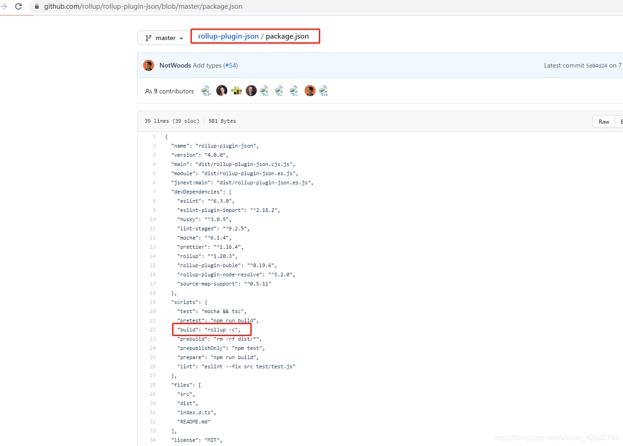Open ninth contributor avatar, last in row
Image resolution: width=623 pixels, height=446 pixels.
[x=324, y=91]
